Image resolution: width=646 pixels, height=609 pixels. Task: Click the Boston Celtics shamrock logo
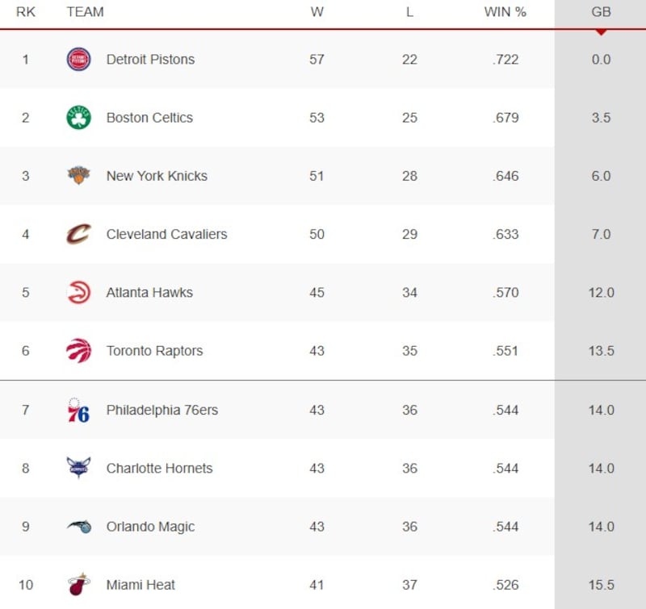pyautogui.click(x=78, y=118)
